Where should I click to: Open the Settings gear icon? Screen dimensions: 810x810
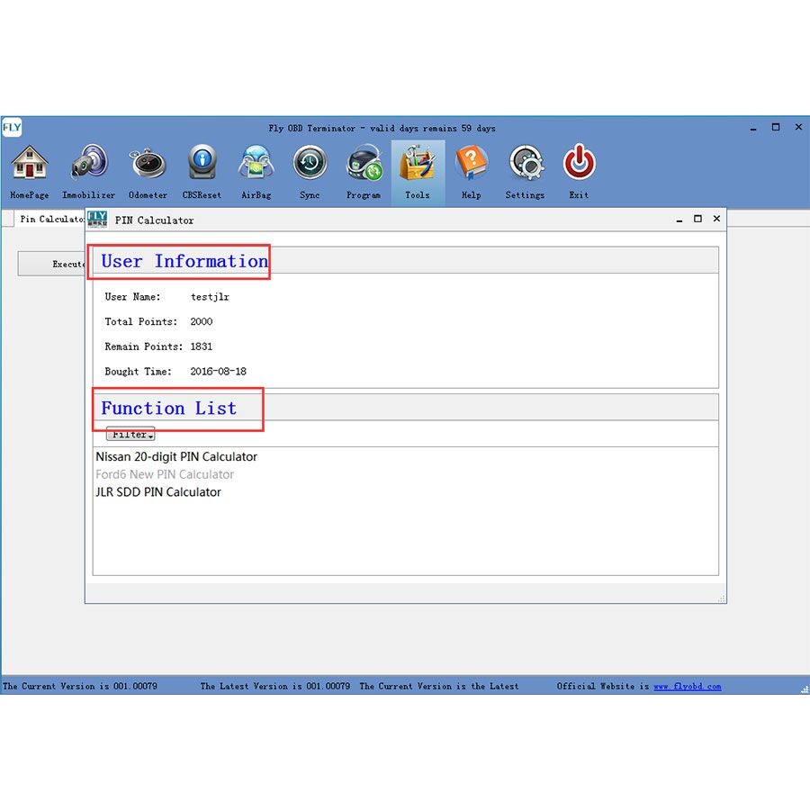pyautogui.click(x=525, y=172)
